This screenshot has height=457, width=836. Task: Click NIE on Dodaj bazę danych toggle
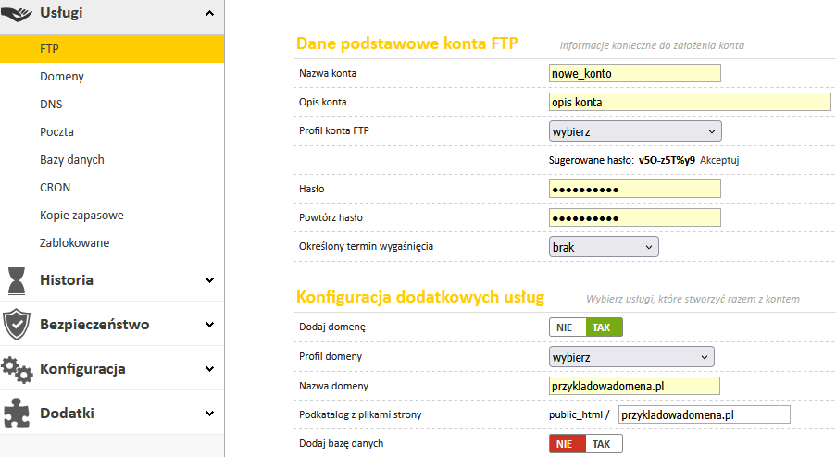click(568, 444)
